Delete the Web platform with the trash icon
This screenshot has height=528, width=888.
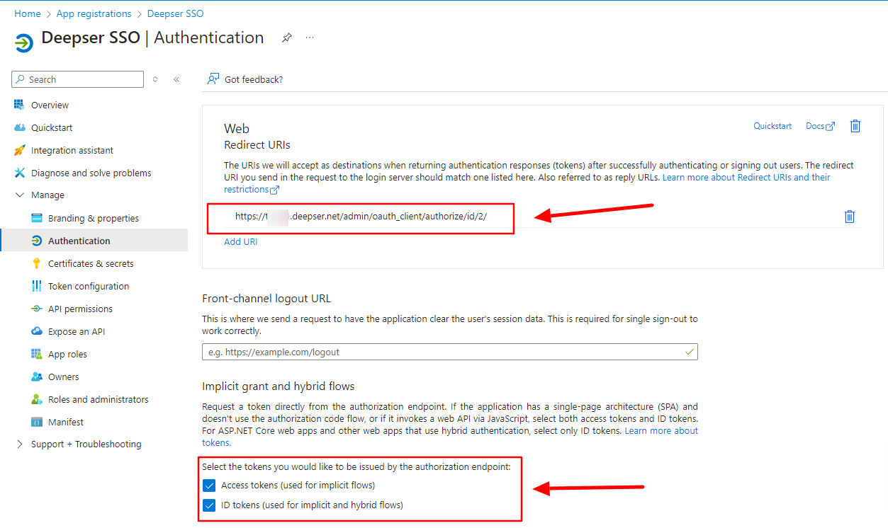coord(855,126)
